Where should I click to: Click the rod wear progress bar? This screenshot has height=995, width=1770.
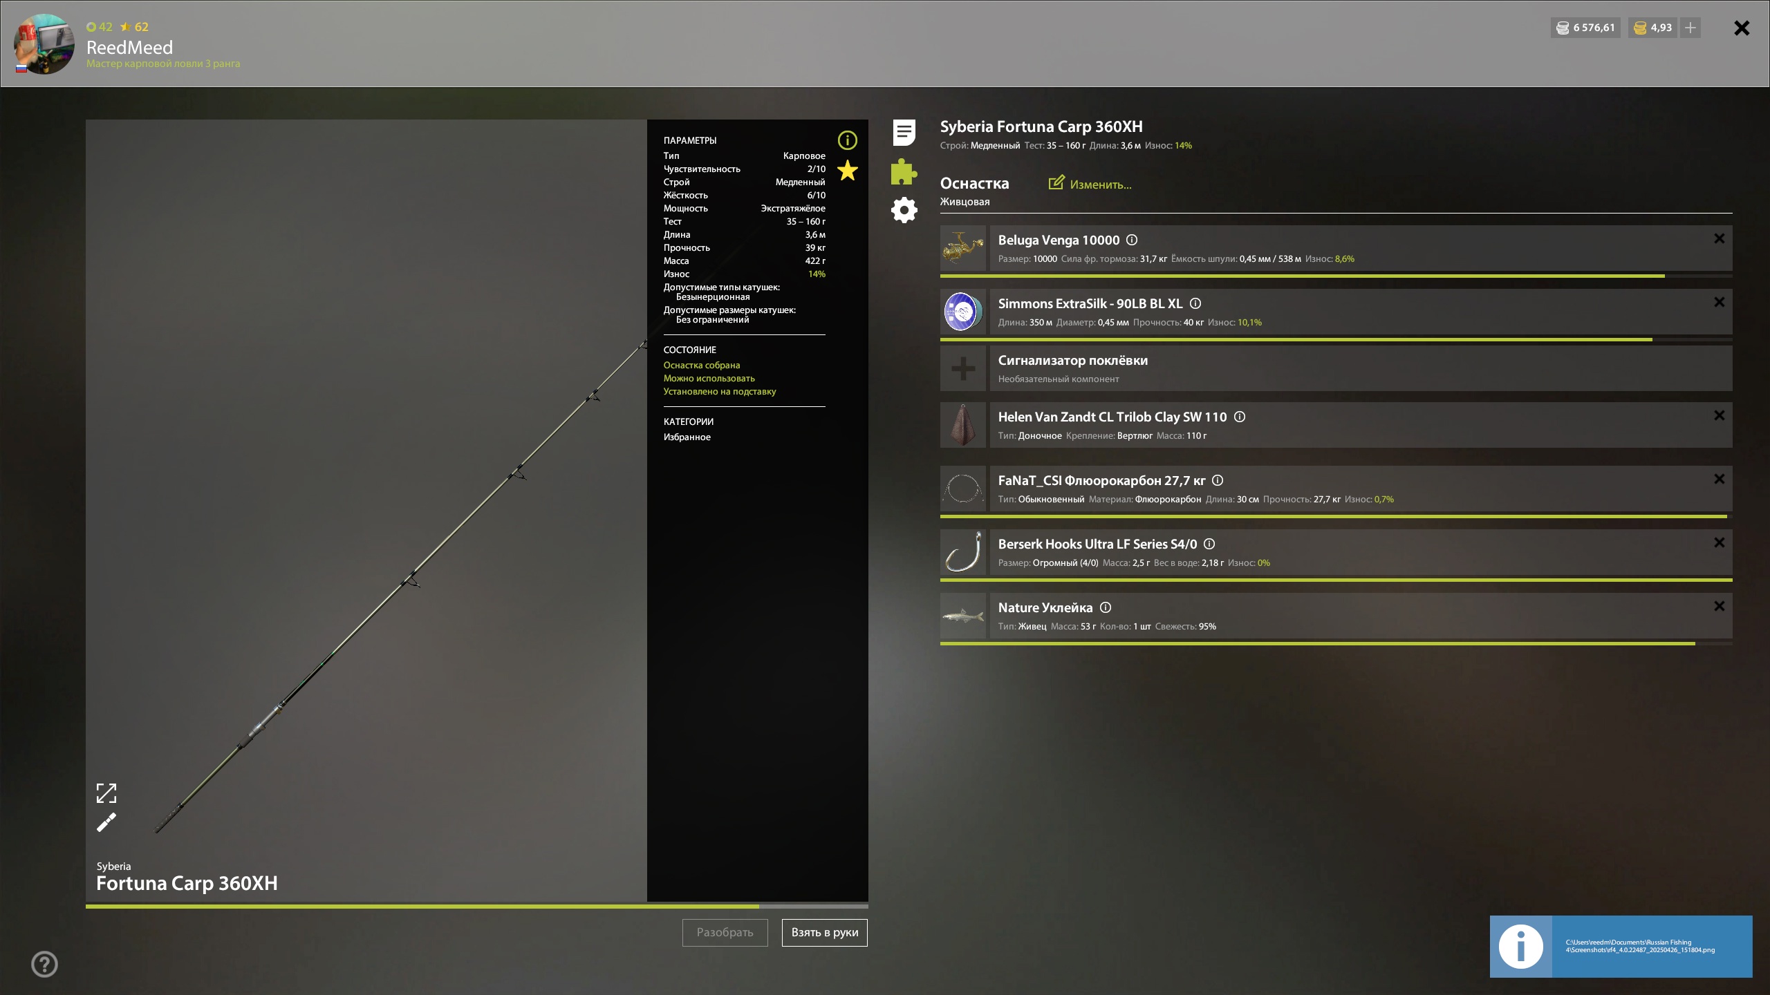point(476,906)
